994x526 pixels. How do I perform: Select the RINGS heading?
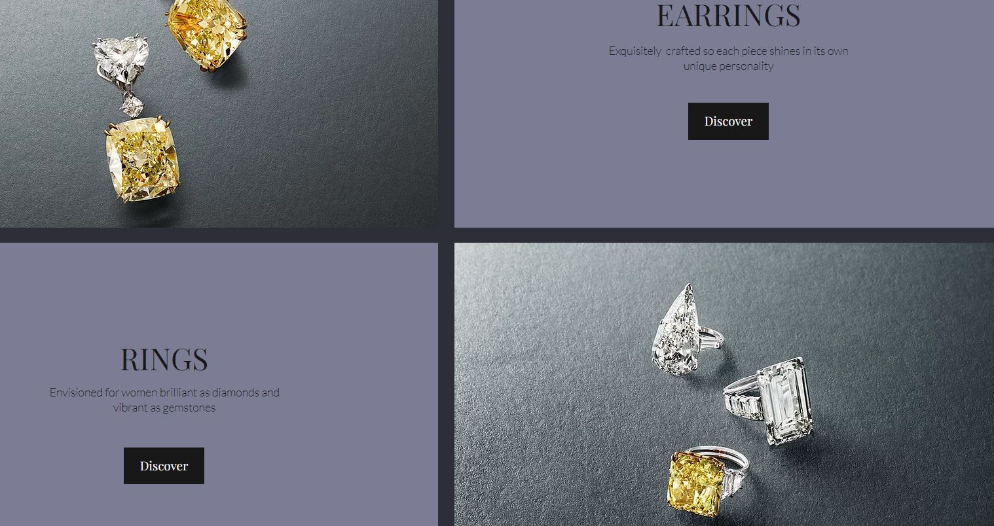pos(164,359)
